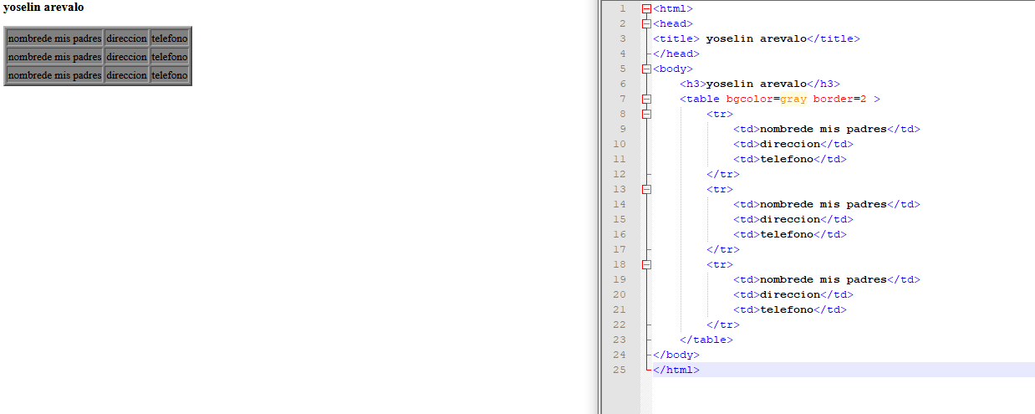Viewport: 1035px width, 414px height.
Task: Collapse the <tr> fold marker on line 18
Action: pos(646,264)
